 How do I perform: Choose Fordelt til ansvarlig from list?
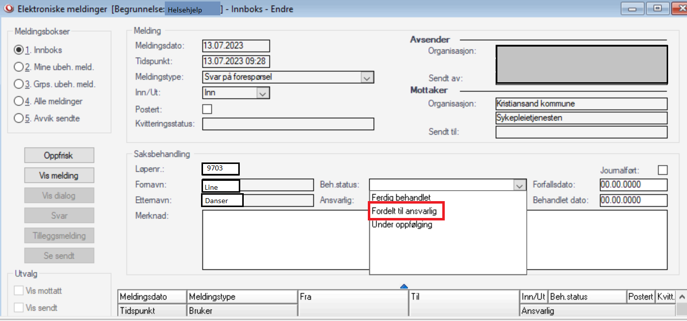(406, 211)
